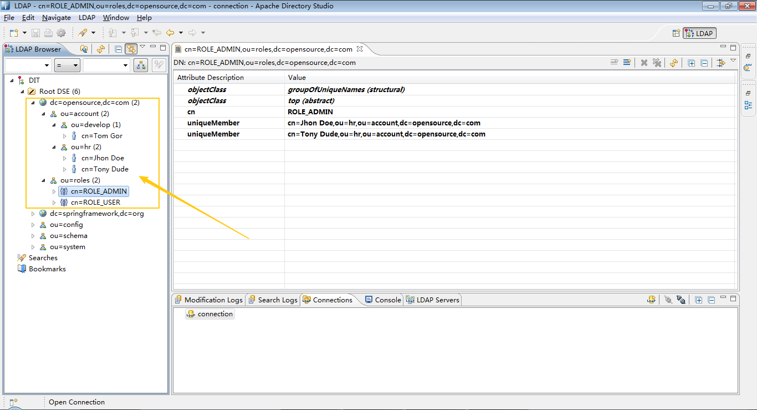757x410 pixels.
Task: Click the Open Perspective icon
Action: pyautogui.click(x=676, y=33)
